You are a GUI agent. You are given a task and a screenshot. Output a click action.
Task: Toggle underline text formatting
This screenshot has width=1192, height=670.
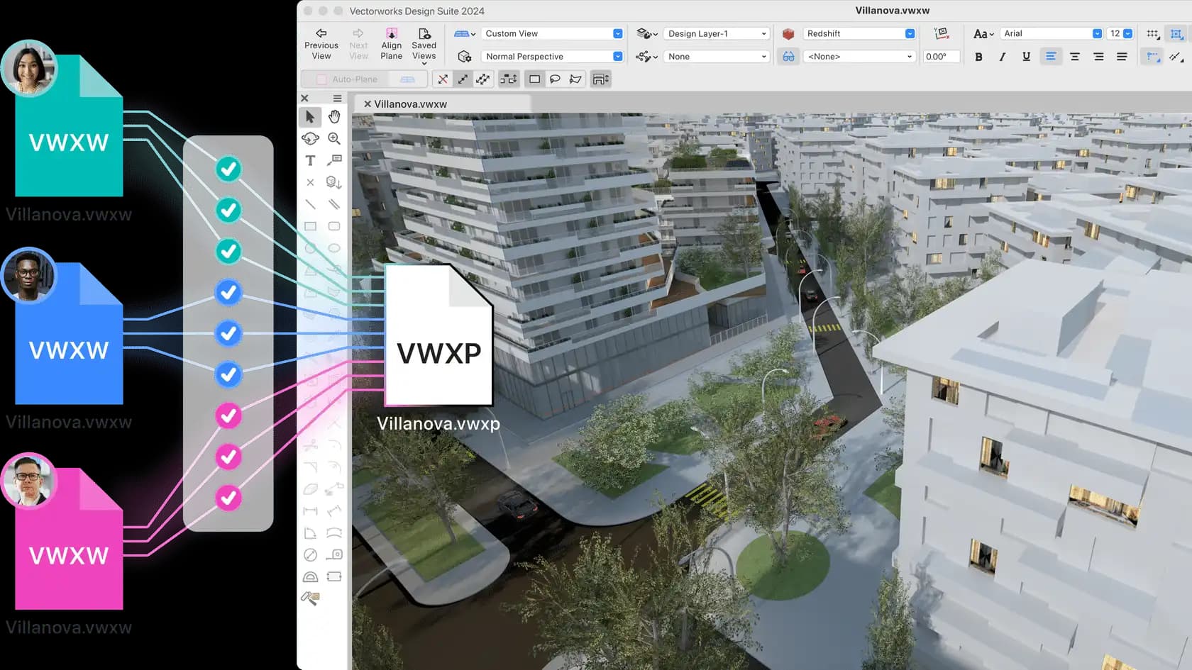click(1026, 57)
